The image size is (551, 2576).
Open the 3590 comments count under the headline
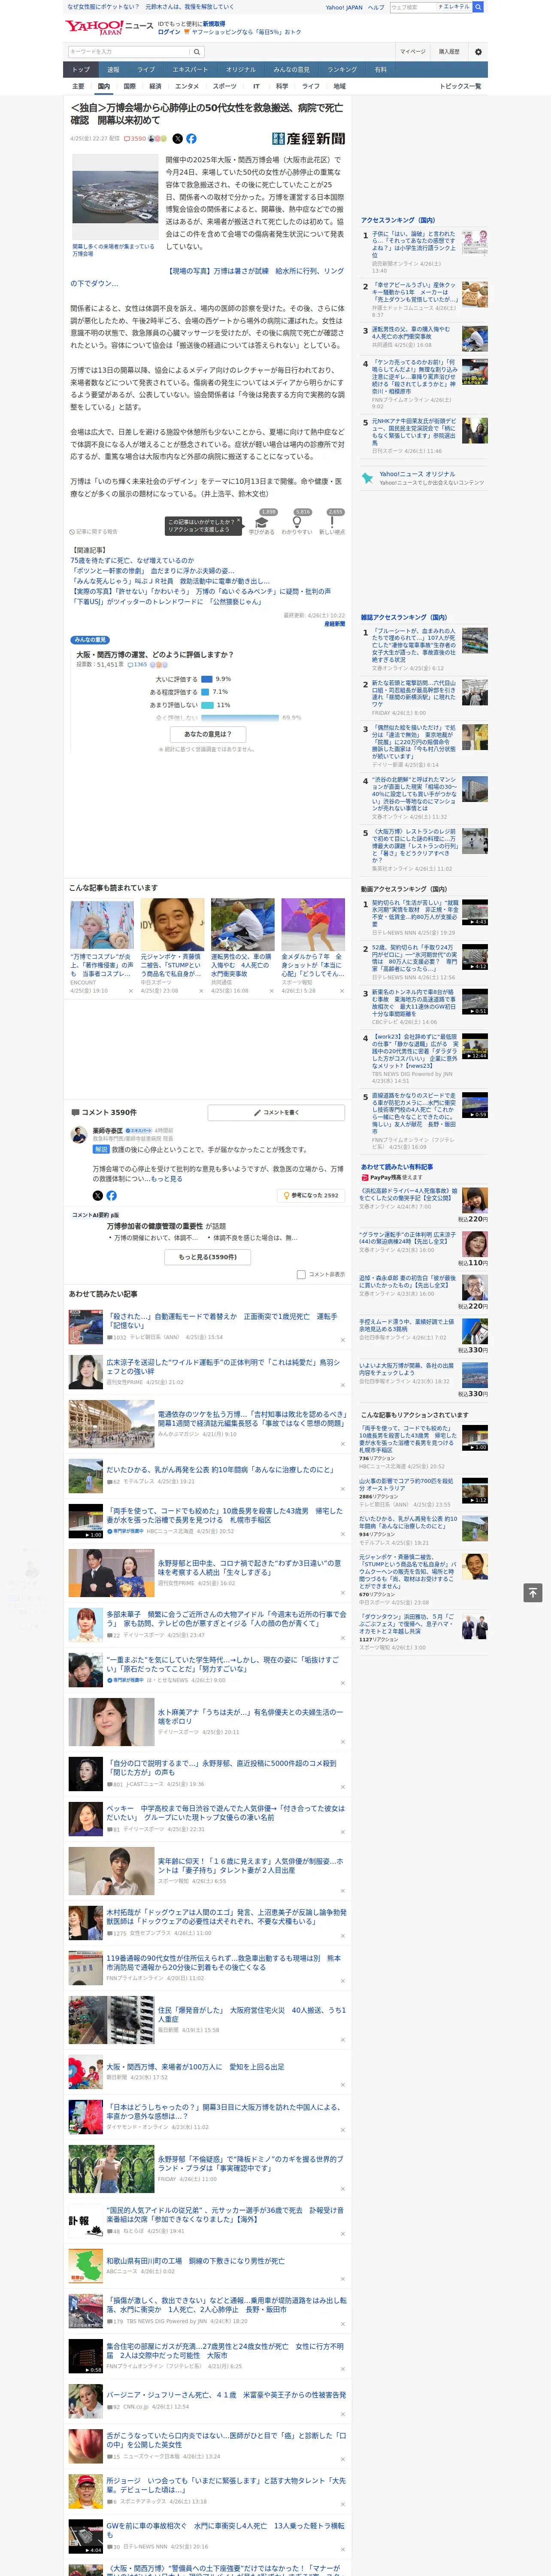(135, 139)
